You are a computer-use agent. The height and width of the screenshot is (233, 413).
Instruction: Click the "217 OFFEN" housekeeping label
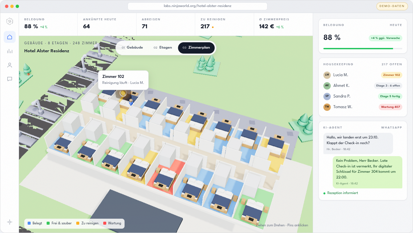392,64
